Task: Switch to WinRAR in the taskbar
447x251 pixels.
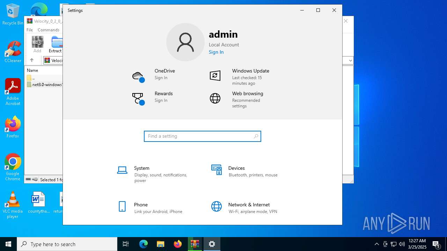Action: 195,244
